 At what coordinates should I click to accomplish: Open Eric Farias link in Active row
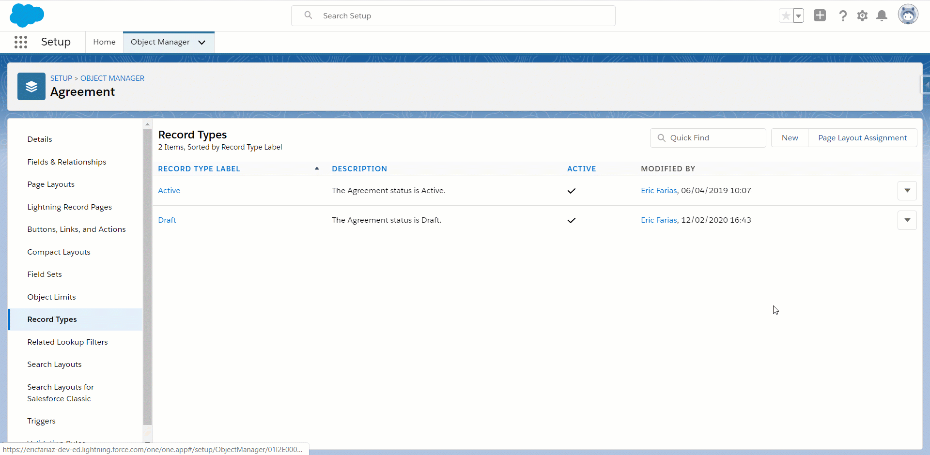coord(659,191)
